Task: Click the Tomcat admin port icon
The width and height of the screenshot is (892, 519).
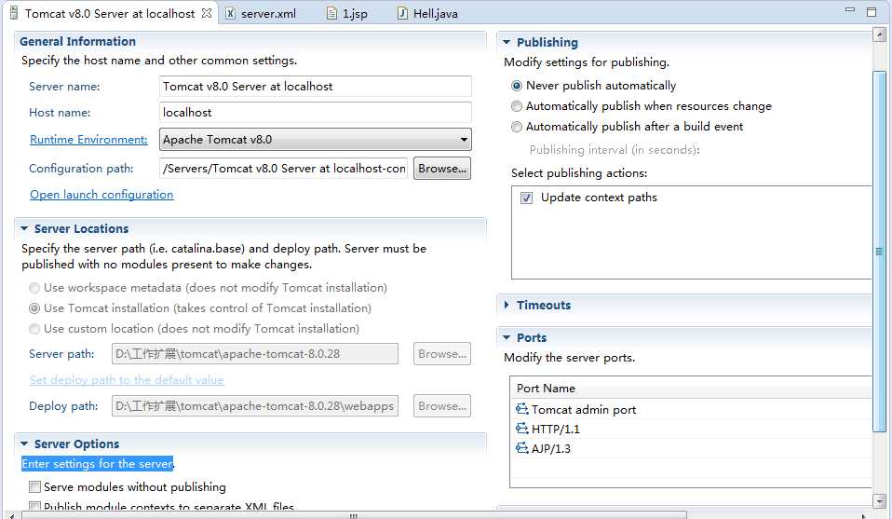Action: (521, 409)
